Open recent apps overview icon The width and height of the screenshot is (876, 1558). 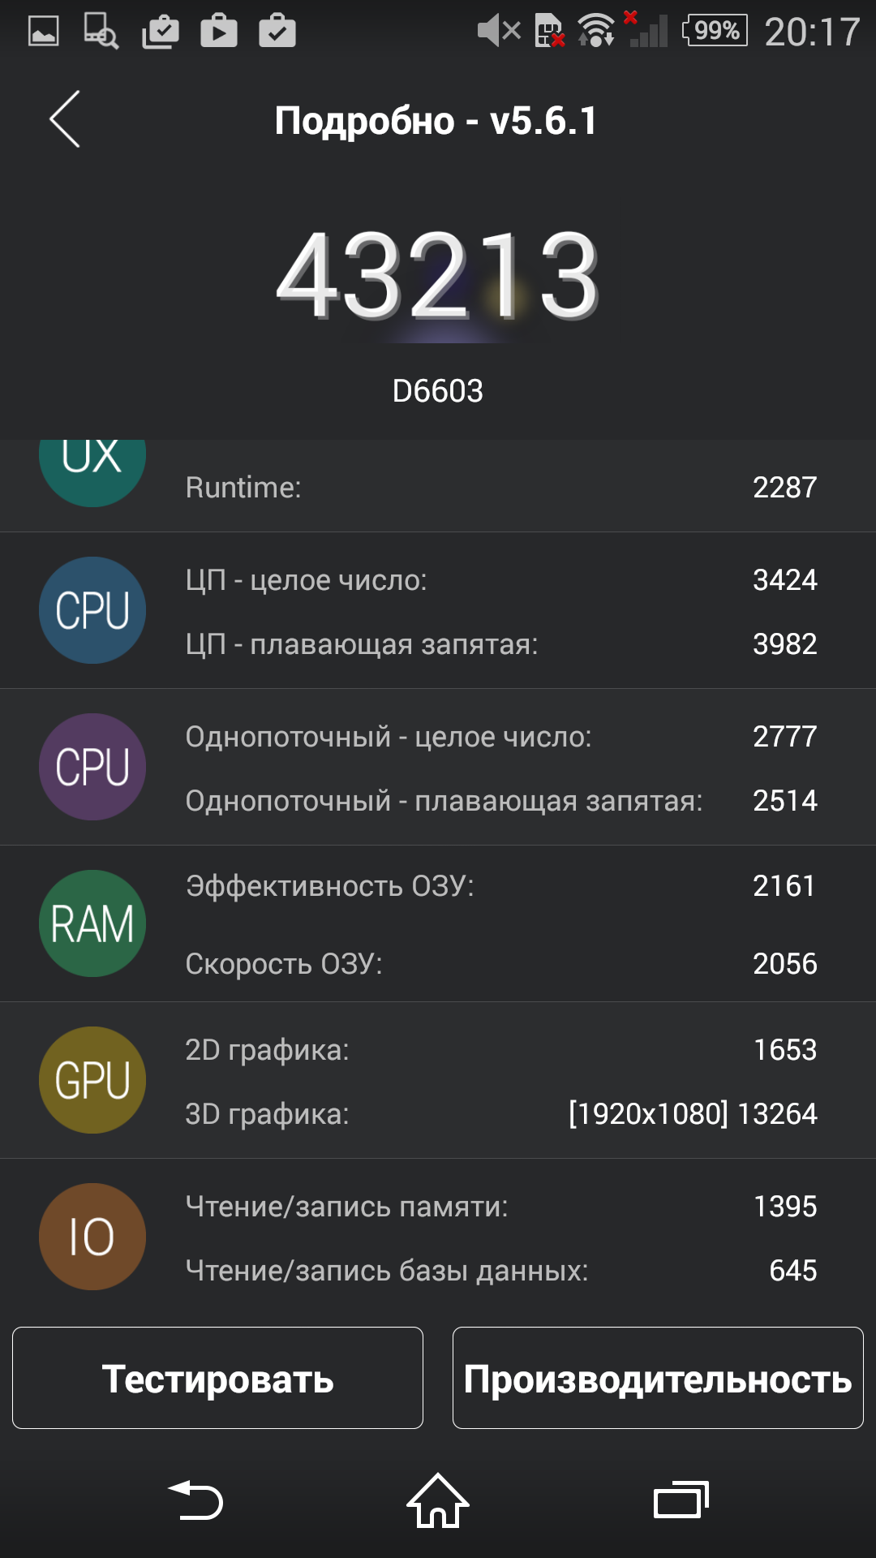tap(681, 1500)
